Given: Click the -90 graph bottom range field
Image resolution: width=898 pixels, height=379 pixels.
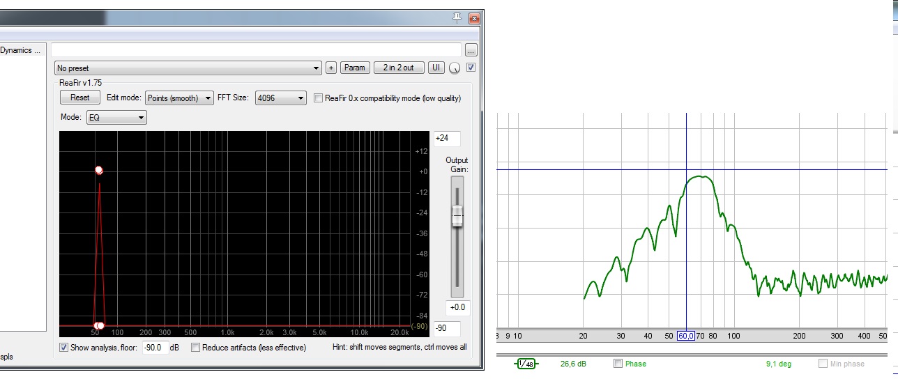Looking at the screenshot, I should tap(447, 328).
